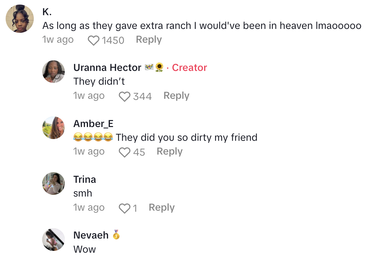
Task: Tap the heart on Trina's smh comment
Action: 124,208
